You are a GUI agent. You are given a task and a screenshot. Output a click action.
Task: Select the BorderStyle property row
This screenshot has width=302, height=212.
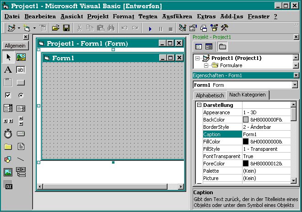[x=247, y=127]
